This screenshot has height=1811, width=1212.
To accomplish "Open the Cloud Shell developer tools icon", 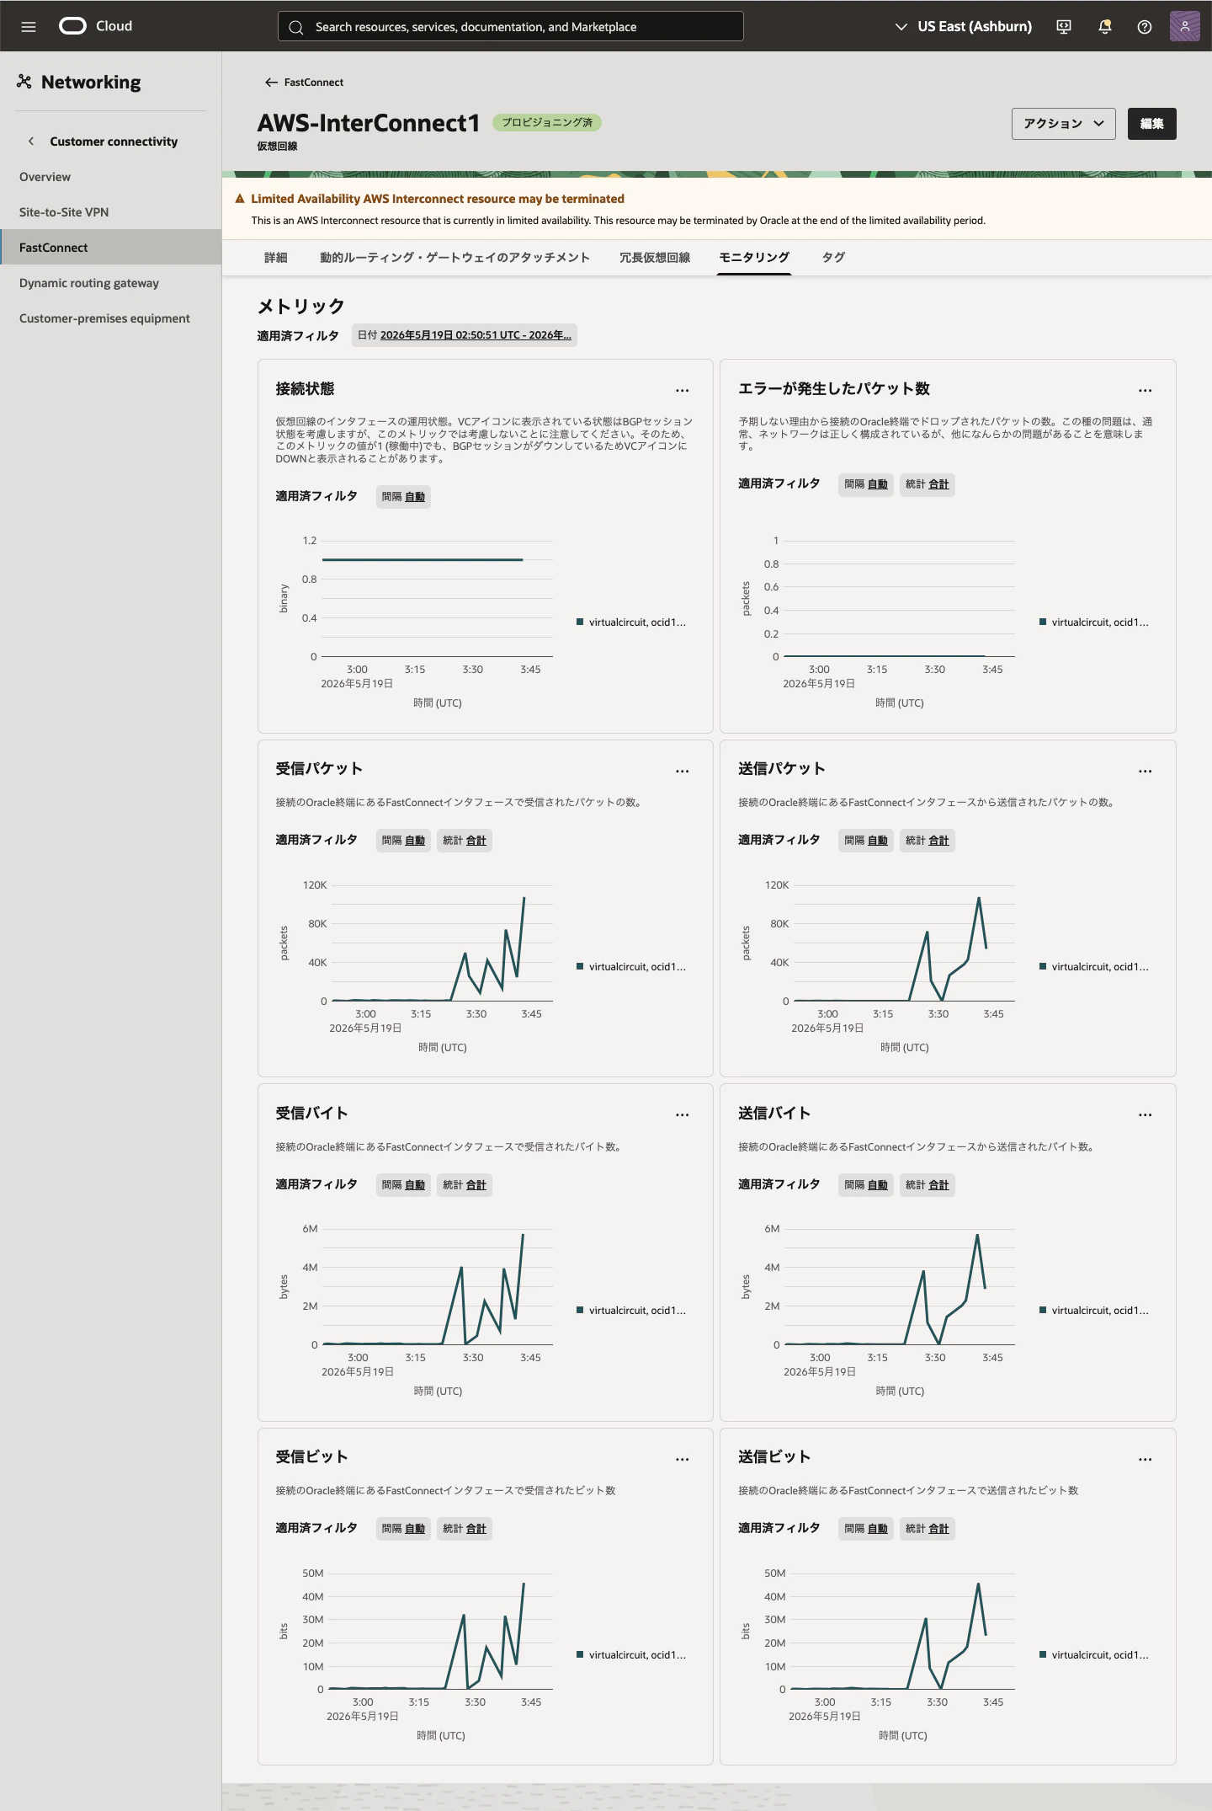I will pos(1064,27).
